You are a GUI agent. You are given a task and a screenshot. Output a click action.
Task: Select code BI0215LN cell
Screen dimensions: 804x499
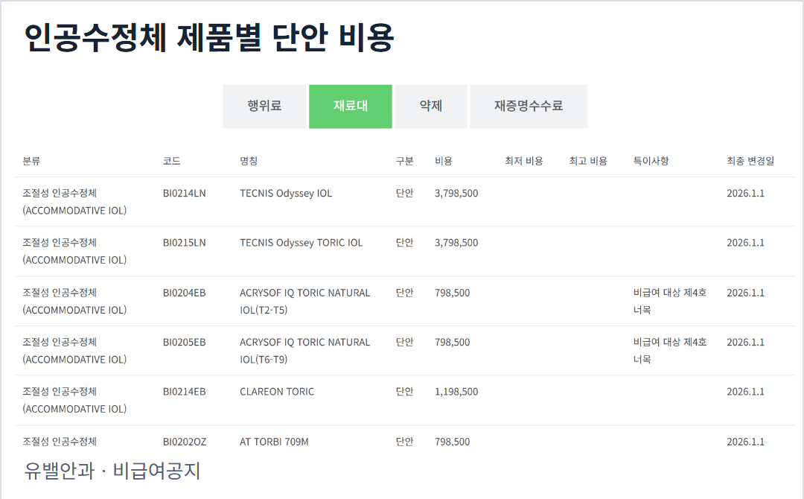[184, 243]
